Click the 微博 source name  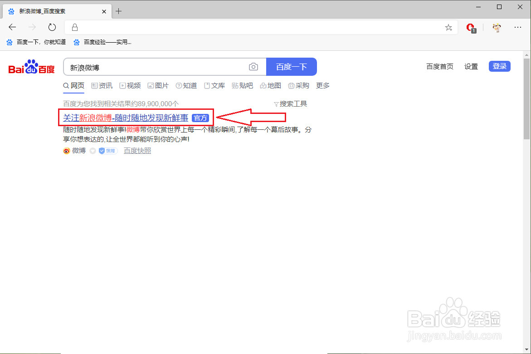[x=79, y=151]
